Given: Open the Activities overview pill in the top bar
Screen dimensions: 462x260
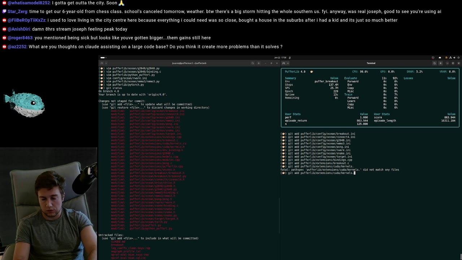Looking at the screenshot, I should (103, 57).
